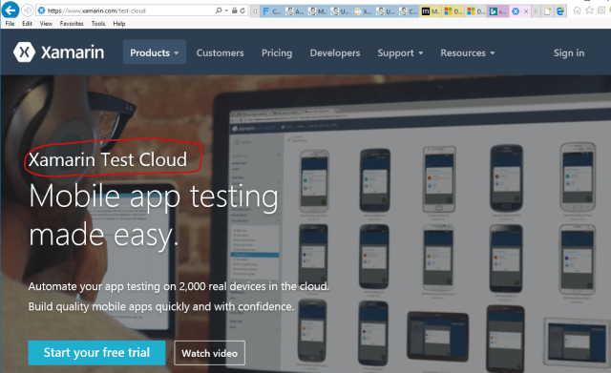Open the Tools menu

(98, 23)
